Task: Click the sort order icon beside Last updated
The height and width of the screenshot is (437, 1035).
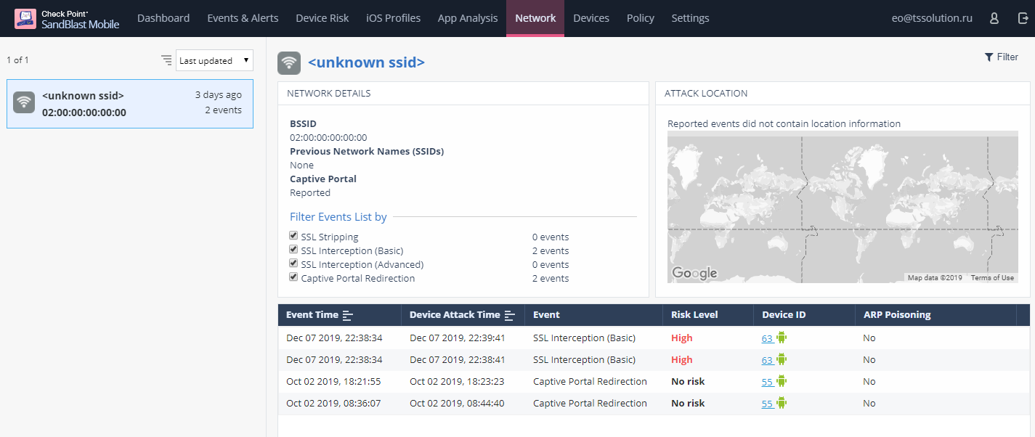Action: coord(166,60)
